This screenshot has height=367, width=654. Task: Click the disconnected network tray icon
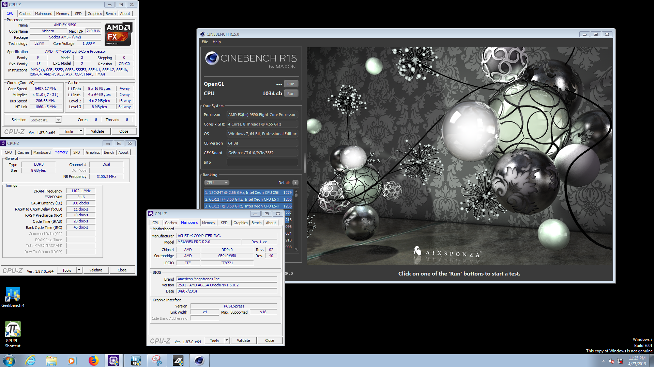(x=620, y=361)
